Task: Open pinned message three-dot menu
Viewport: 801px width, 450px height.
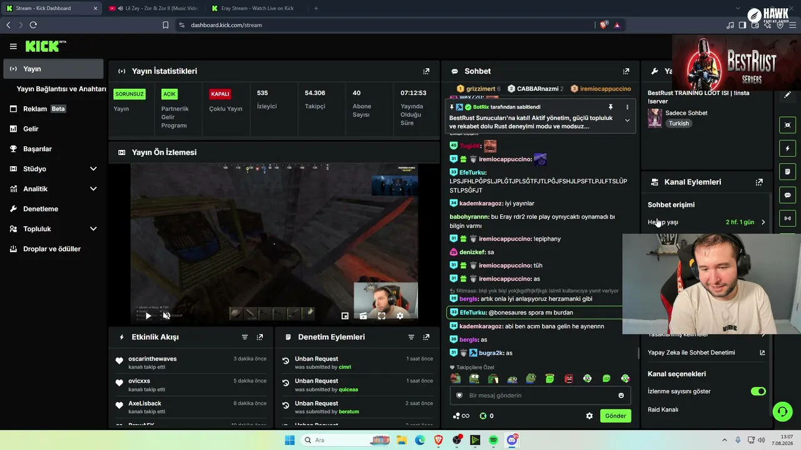Action: 627,107
